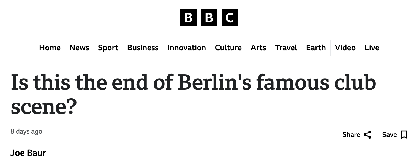Open author Joe Baur's profile
The width and height of the screenshot is (414, 166).
(28, 153)
